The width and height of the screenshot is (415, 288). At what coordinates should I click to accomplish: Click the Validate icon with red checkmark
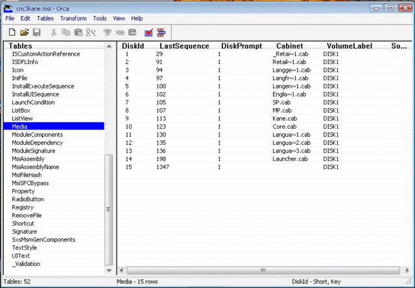pyautogui.click(x=148, y=32)
